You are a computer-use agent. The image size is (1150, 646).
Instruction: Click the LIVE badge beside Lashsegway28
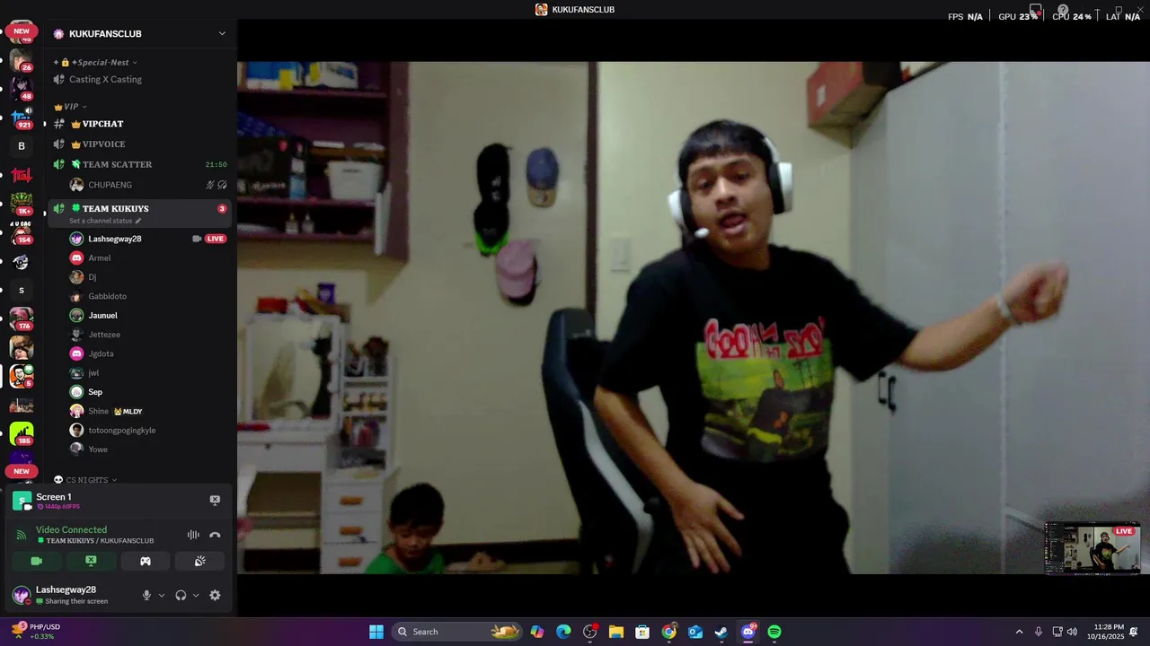point(215,239)
